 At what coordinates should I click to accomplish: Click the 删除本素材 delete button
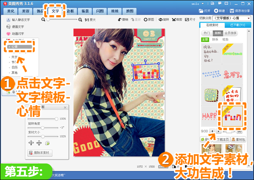coord(40,152)
